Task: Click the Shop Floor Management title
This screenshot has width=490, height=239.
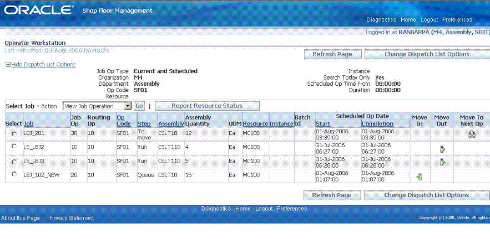Action: click(x=117, y=11)
